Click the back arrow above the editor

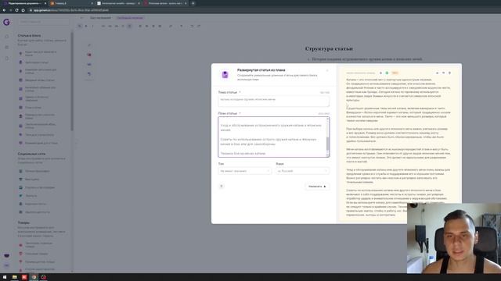81,18
